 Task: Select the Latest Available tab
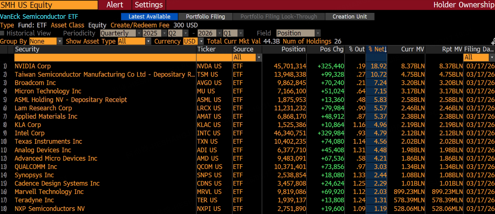click(149, 17)
